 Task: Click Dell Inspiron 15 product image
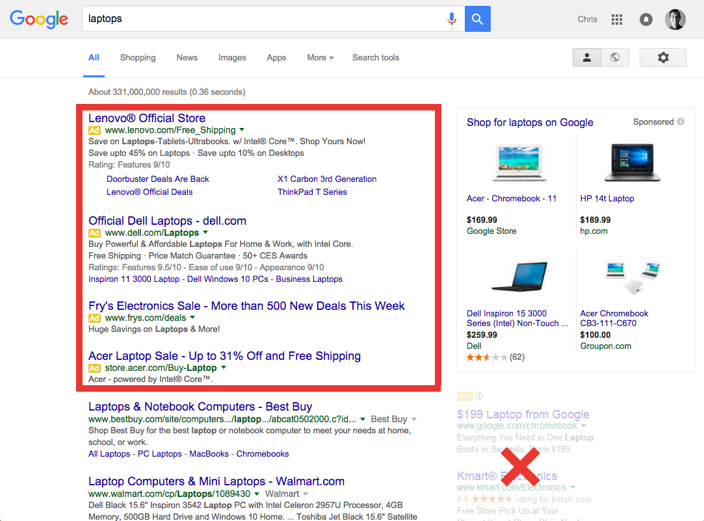pyautogui.click(x=519, y=277)
